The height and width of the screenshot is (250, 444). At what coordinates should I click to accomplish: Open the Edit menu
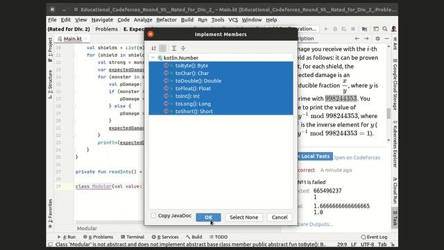pos(66,20)
